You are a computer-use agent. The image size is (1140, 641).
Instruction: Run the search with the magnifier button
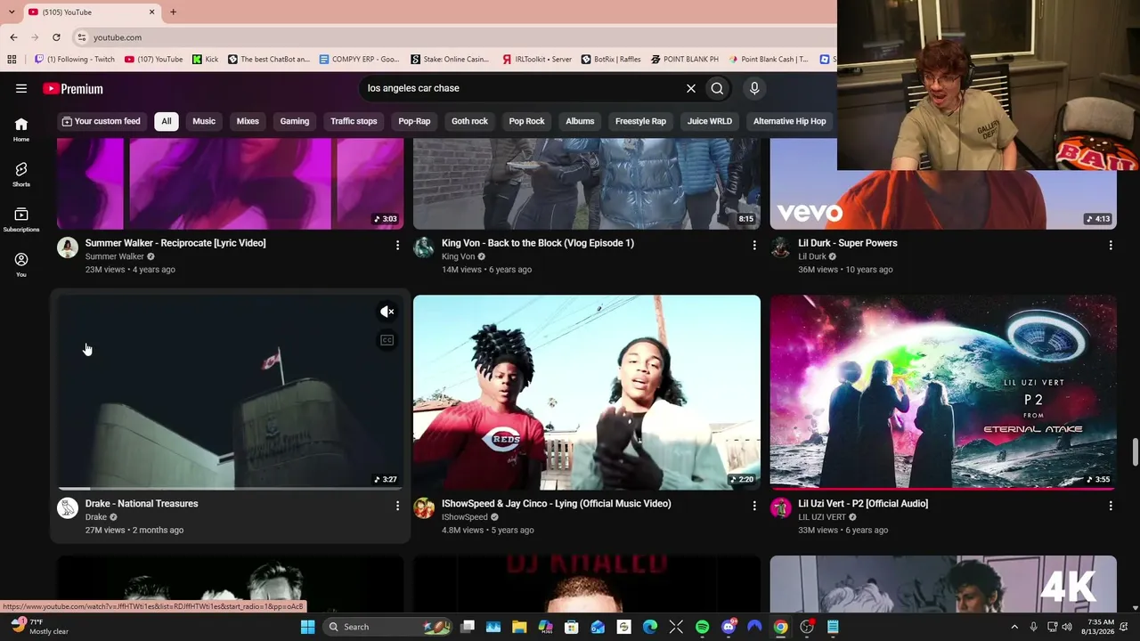point(717,88)
